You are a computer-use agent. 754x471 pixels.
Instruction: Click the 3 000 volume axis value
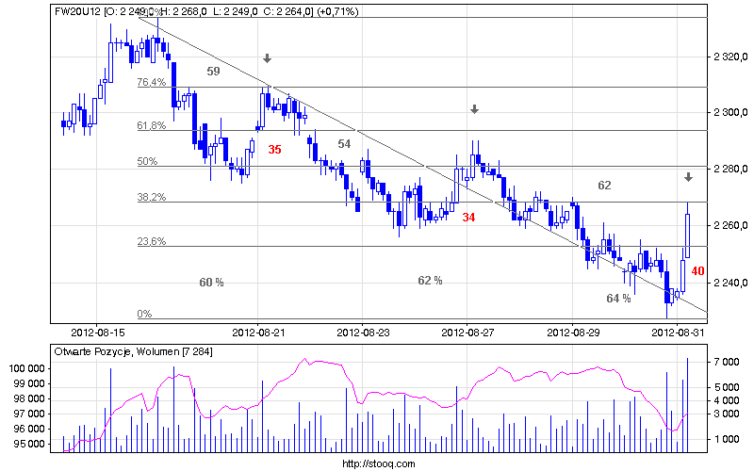click(x=727, y=414)
